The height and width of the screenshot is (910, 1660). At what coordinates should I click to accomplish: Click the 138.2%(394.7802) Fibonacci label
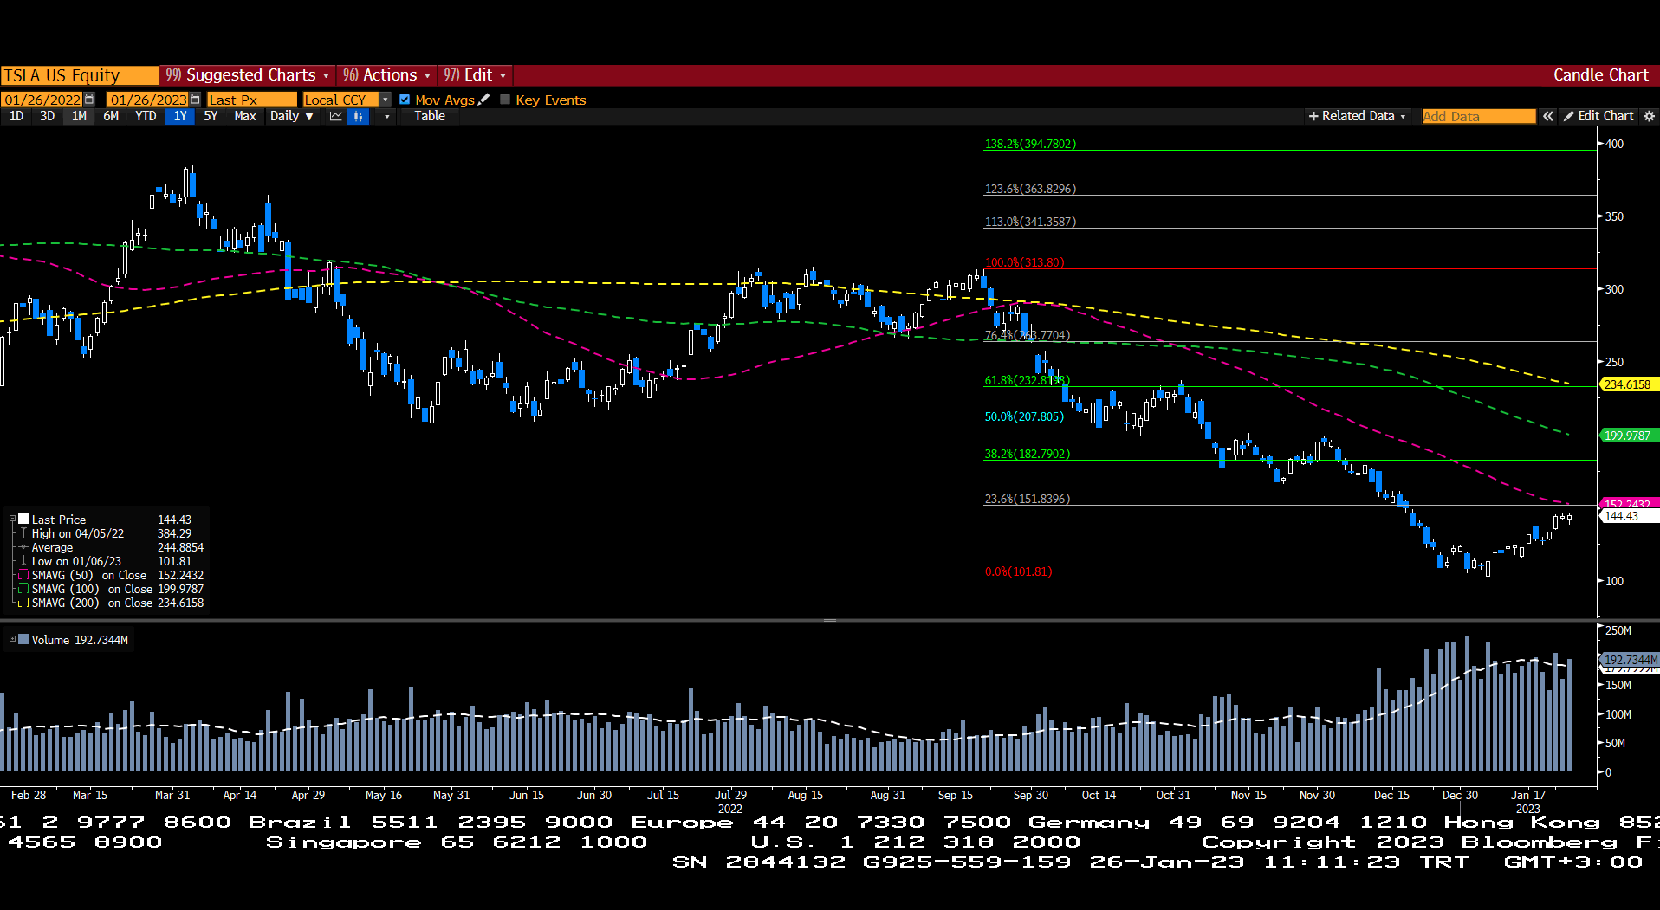(1030, 144)
